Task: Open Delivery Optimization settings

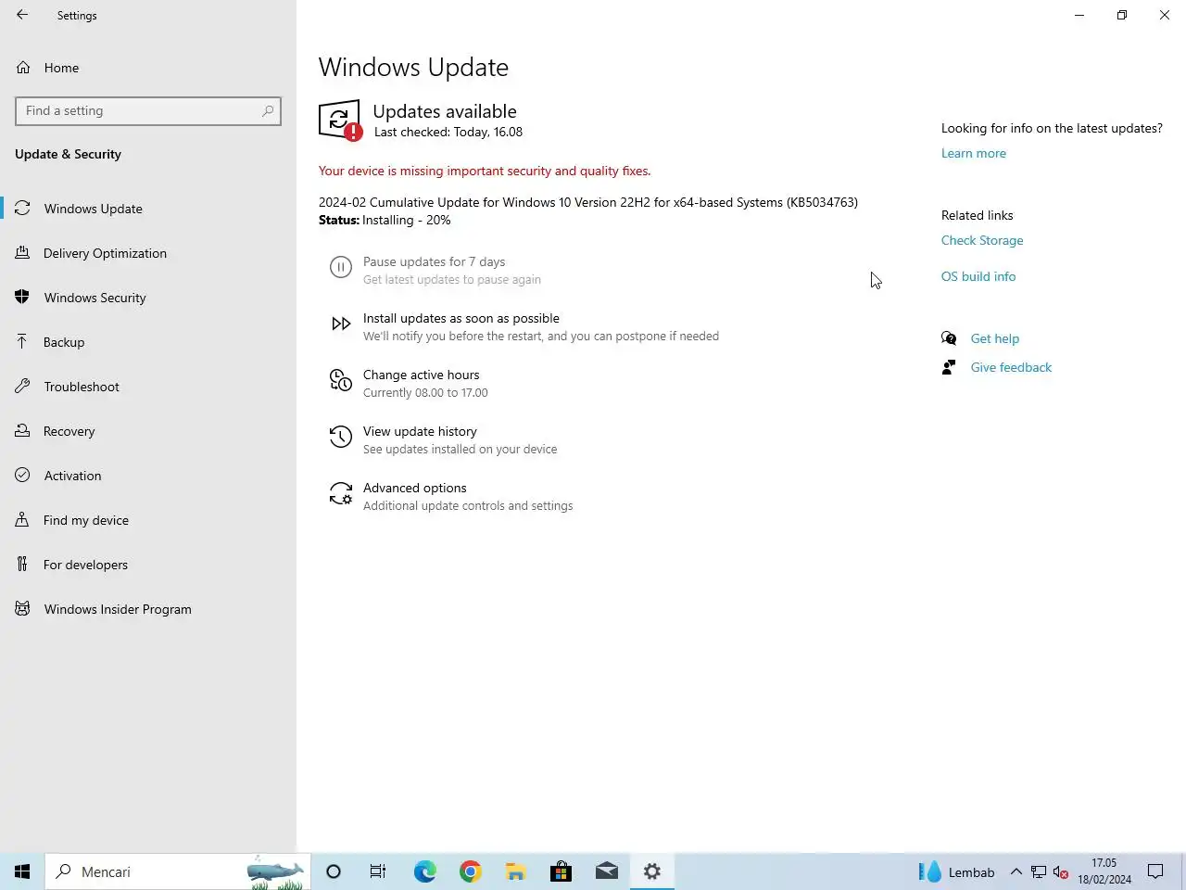Action: (148, 253)
